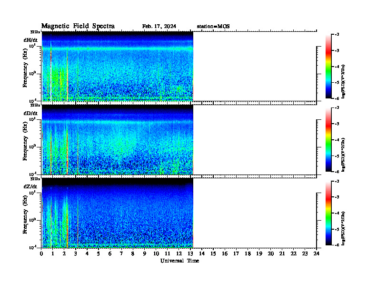Image resolution: width=377 pixels, height=291 pixels.
Task: Click hour tick label '23' on time axis
Action: (x=305, y=254)
